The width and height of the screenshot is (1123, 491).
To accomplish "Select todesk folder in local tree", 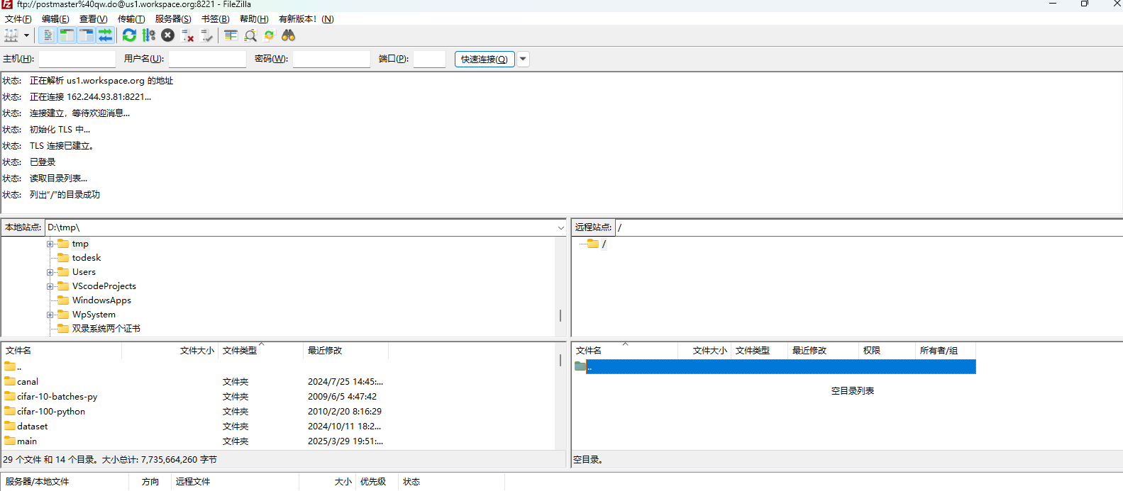I will (x=86, y=258).
